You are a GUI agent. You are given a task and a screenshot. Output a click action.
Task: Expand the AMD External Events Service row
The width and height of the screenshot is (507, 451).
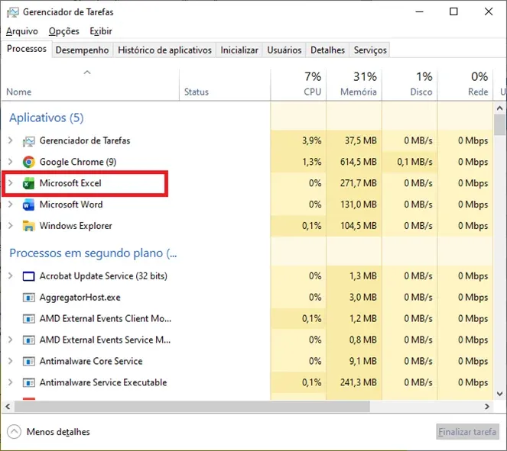coord(11,340)
